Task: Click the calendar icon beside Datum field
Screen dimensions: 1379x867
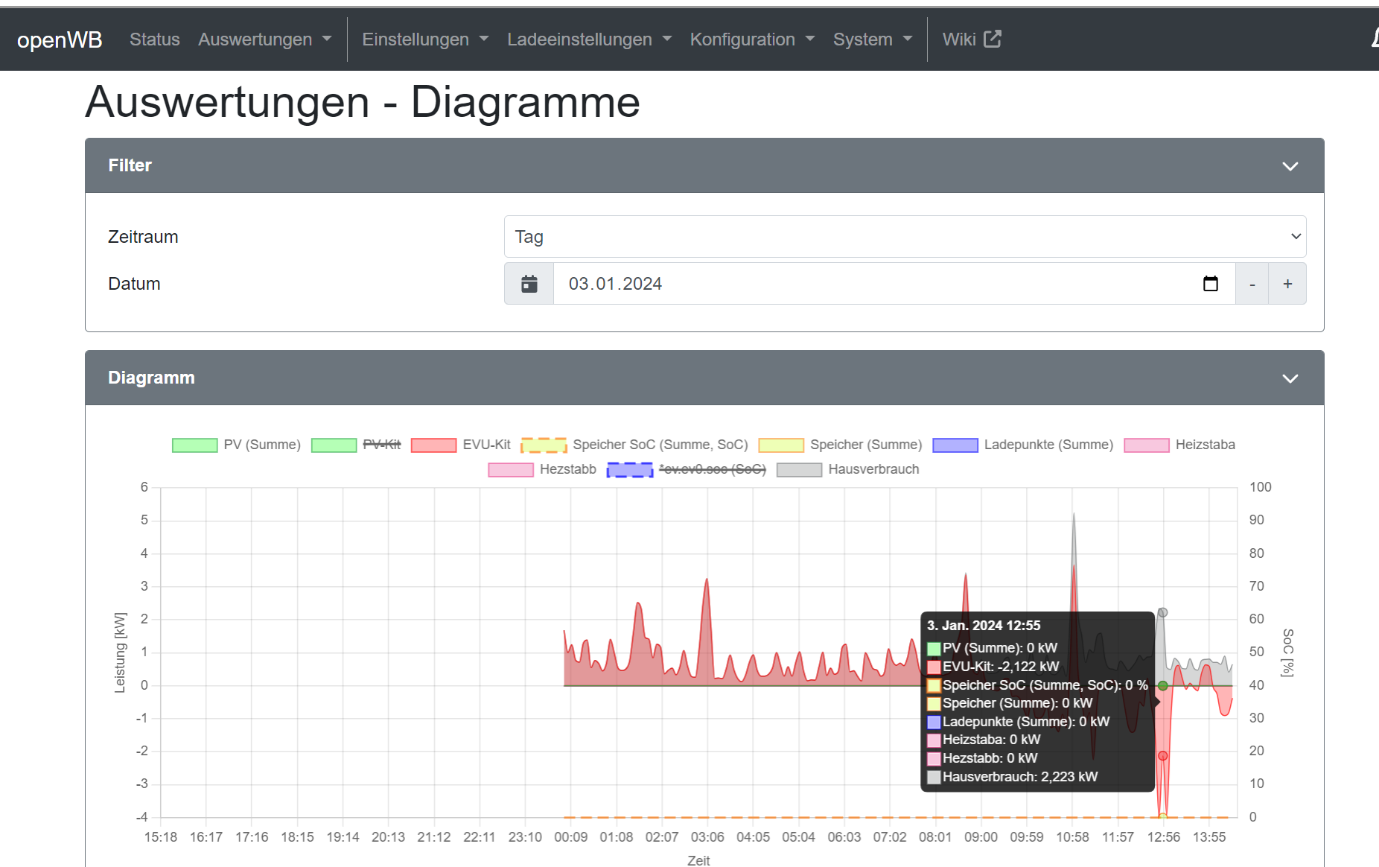Action: 529,284
